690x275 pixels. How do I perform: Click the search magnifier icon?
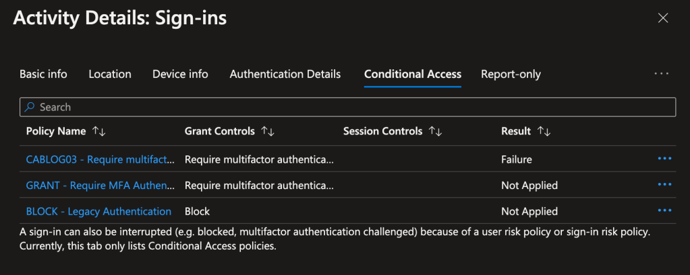pos(30,107)
